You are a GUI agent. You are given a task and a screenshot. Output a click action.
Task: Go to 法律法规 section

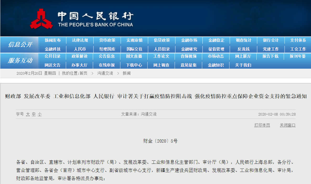(80, 40)
